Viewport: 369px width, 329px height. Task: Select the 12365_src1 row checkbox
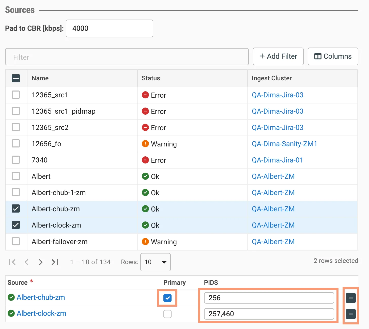click(x=16, y=95)
